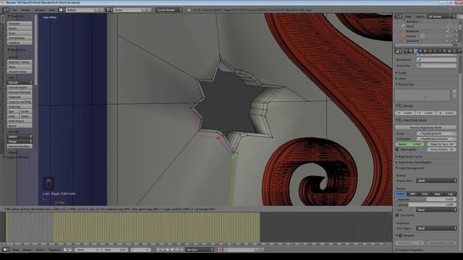Click the Scene name field in the header
This screenshot has height=260, width=463.
(x=127, y=9)
